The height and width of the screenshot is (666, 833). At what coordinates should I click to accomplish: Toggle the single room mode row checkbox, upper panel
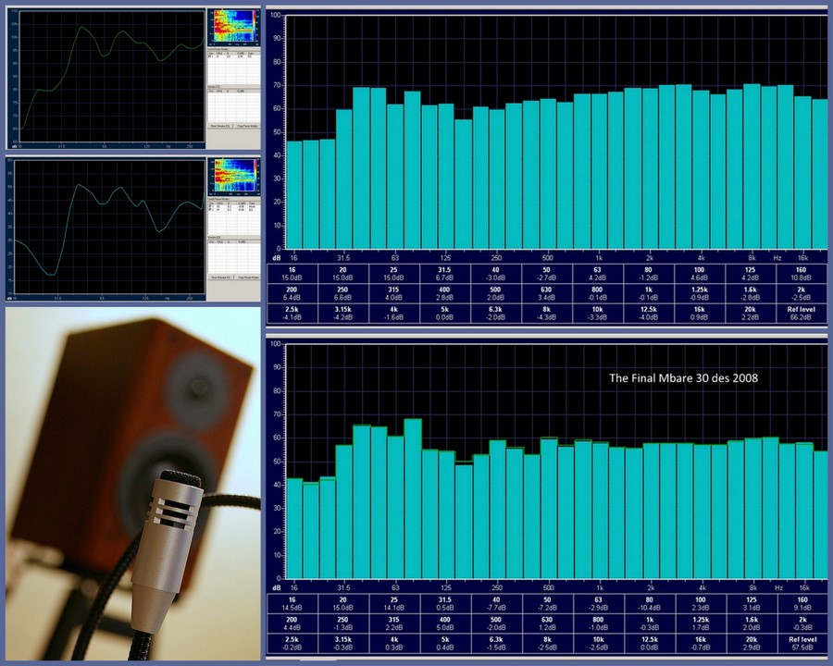[x=209, y=56]
